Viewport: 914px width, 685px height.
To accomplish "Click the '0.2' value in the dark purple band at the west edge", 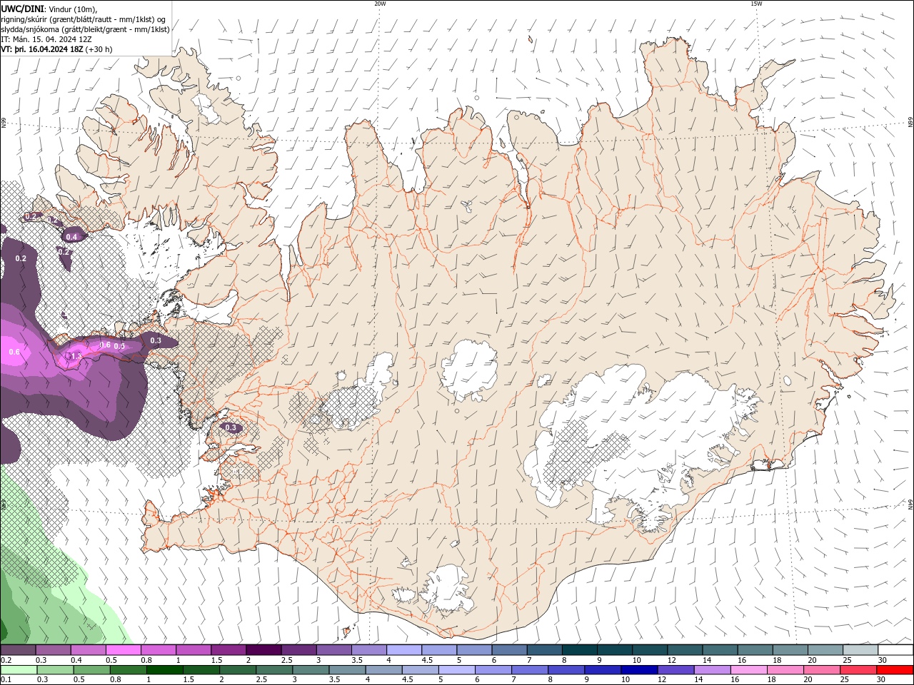I will pos(21,258).
